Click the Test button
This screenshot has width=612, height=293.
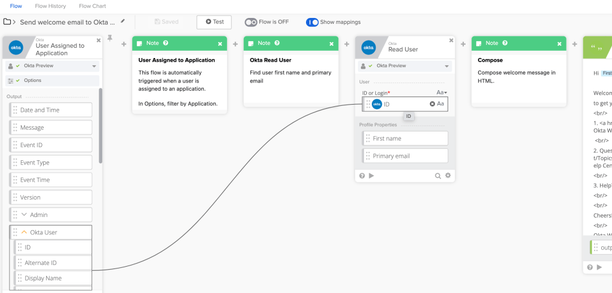pyautogui.click(x=214, y=22)
